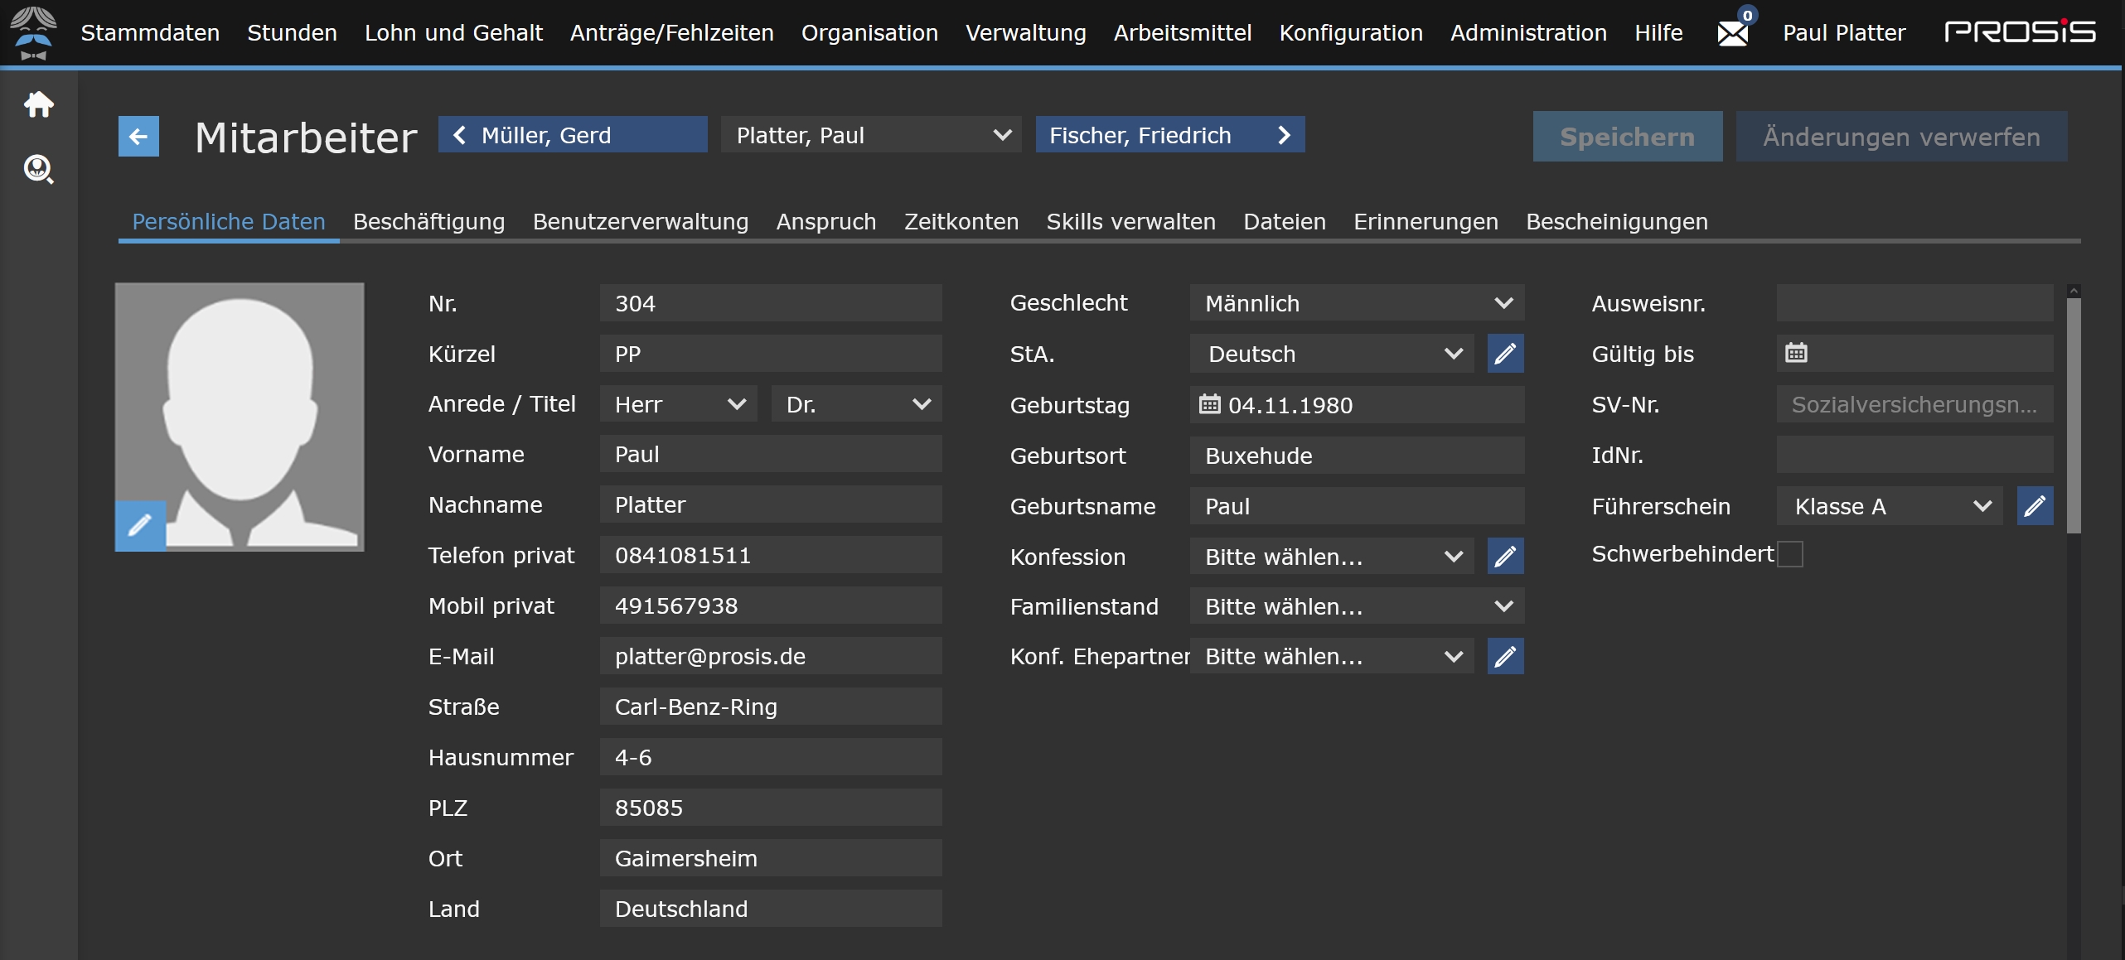The width and height of the screenshot is (2125, 960).
Task: Edit profile photo with pencil icon
Action: [x=139, y=525]
